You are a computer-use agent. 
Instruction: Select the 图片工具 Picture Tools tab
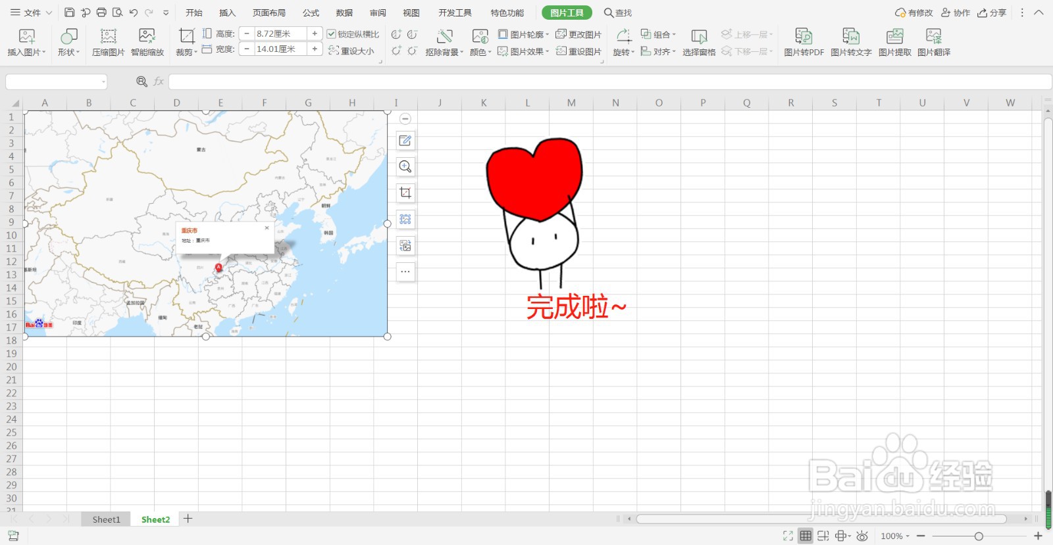567,12
